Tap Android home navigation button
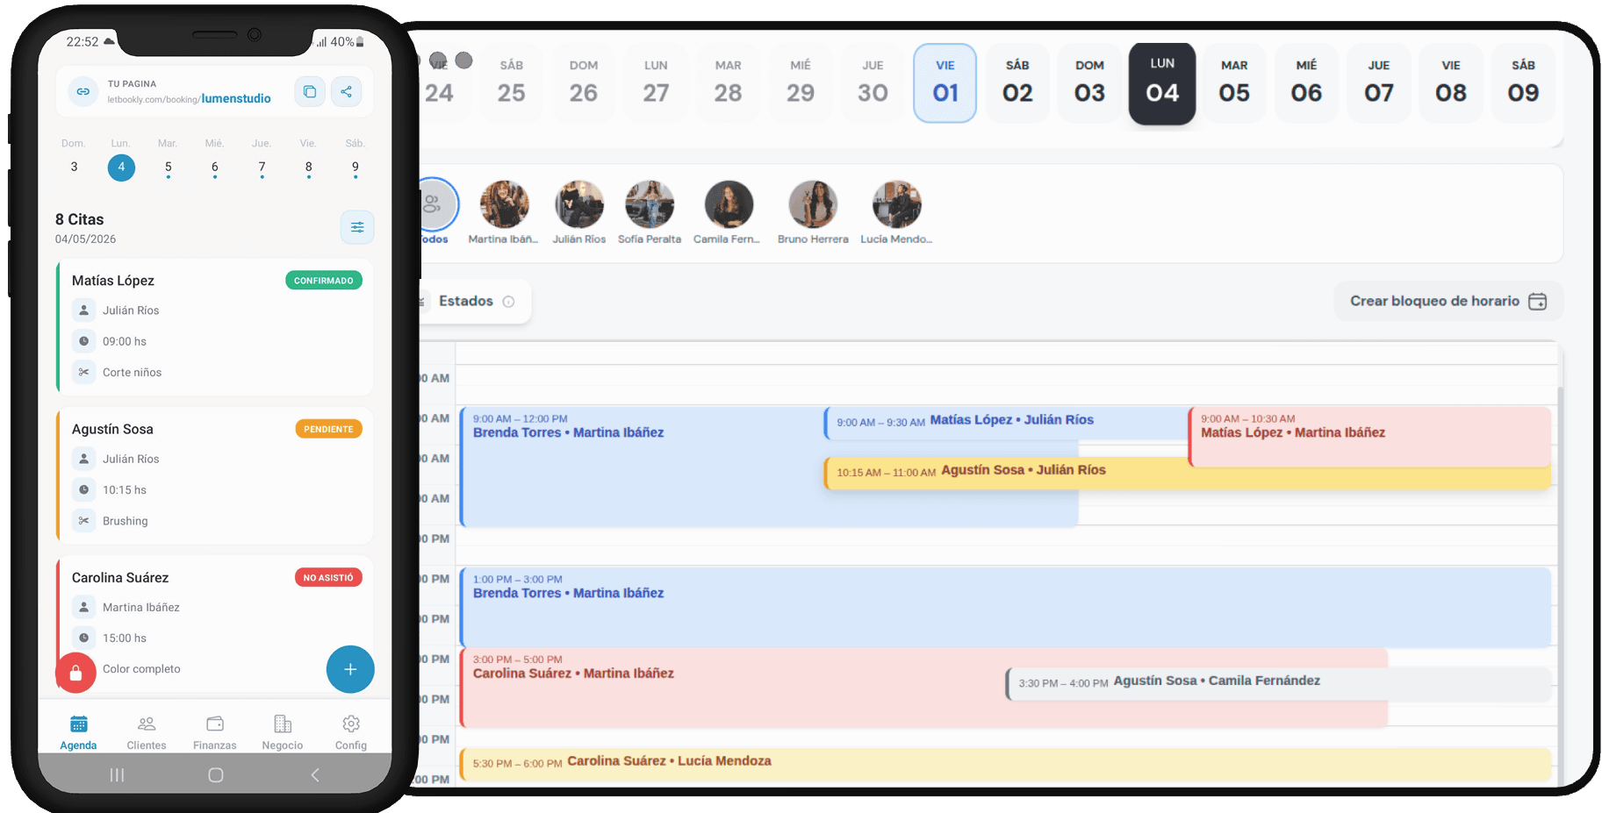The width and height of the screenshot is (1602, 813). (x=216, y=774)
